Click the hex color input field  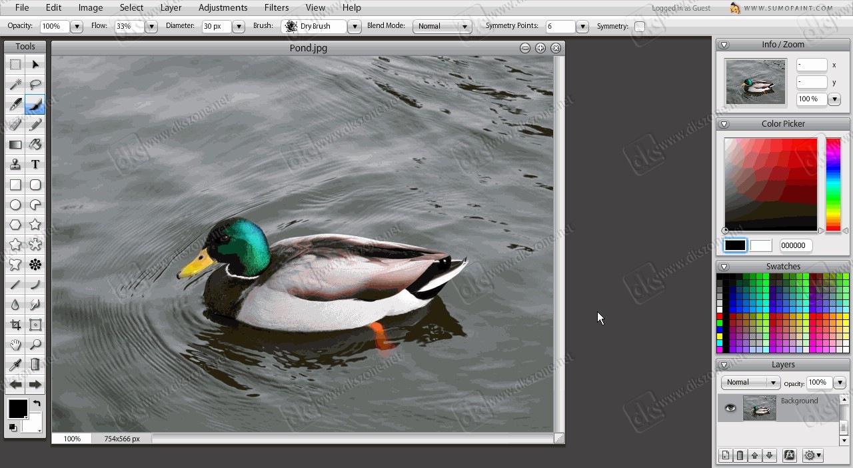796,245
